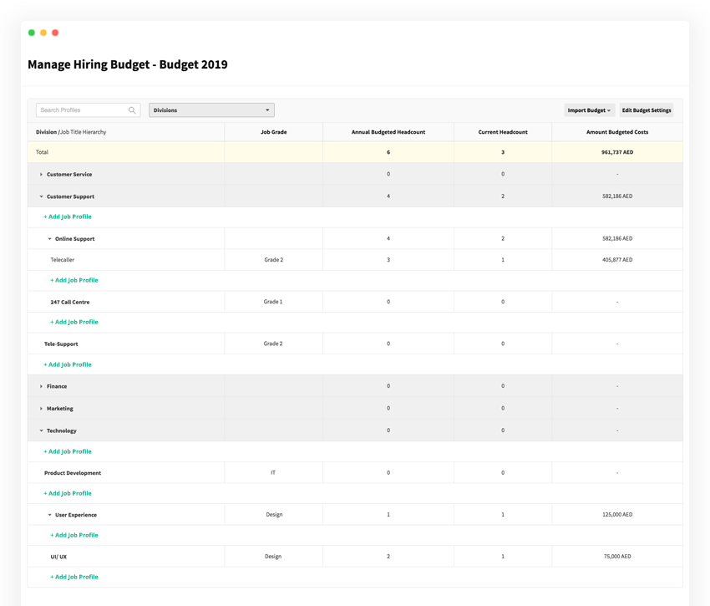Click Edit Budget Settings button
The image size is (710, 606).
click(x=647, y=110)
